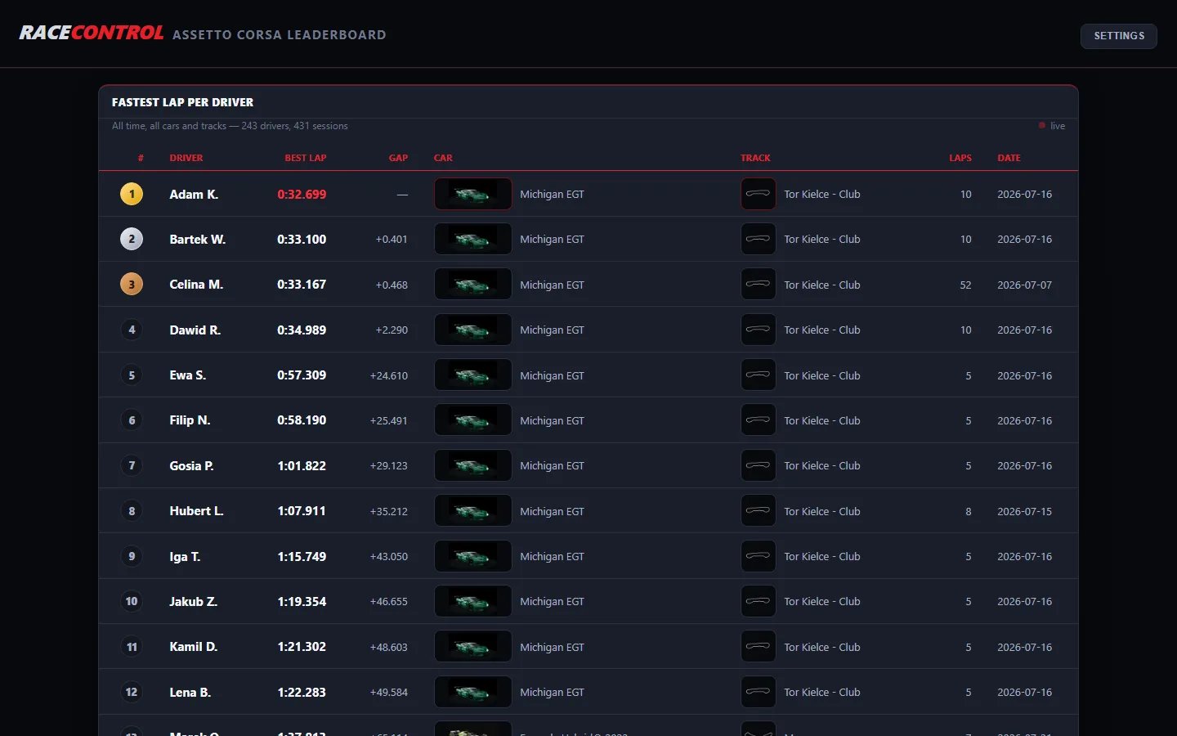The height and width of the screenshot is (736, 1177).
Task: Click the gap value +49.584
Action: 389,693
